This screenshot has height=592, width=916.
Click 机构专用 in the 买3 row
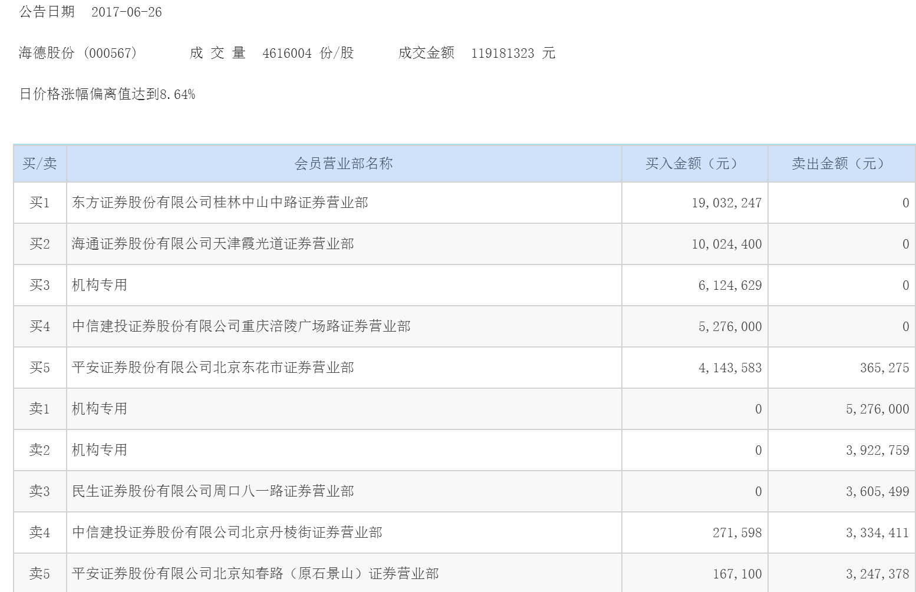tap(100, 285)
